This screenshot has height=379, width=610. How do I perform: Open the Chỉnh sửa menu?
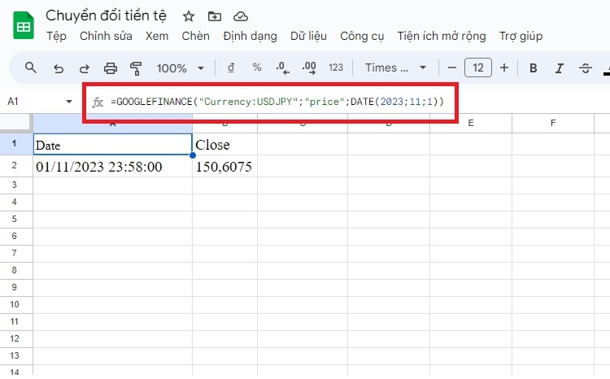pos(106,36)
